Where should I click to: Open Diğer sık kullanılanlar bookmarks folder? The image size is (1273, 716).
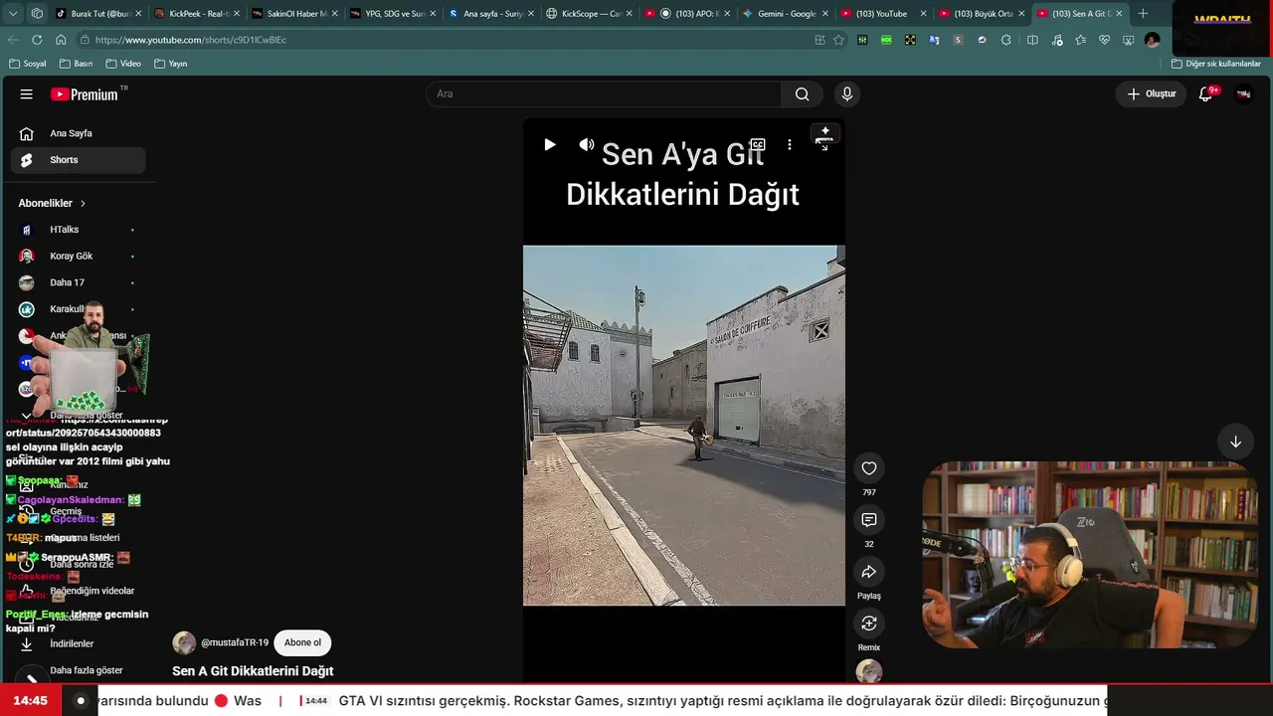click(x=1216, y=64)
